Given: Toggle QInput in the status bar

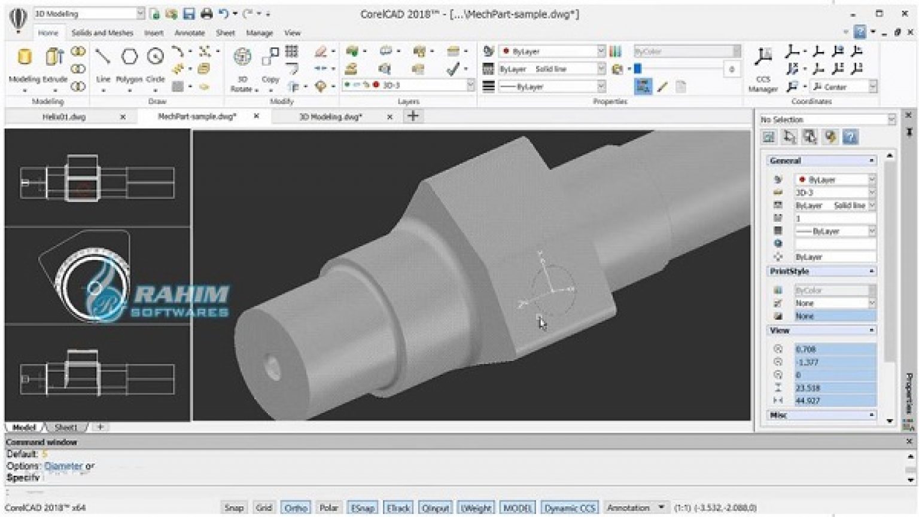Looking at the screenshot, I should click(436, 507).
